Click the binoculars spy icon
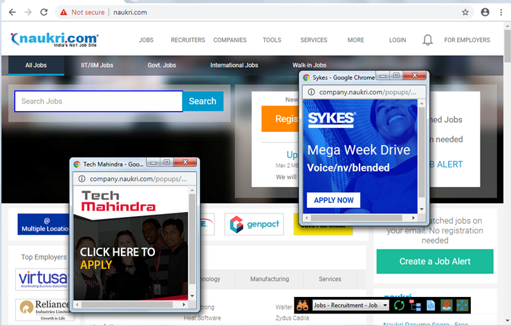Image resolution: width=511 pixels, height=326 pixels. pyautogui.click(x=302, y=305)
